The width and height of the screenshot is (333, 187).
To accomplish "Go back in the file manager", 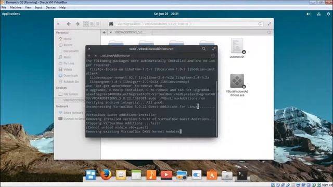I will click(x=69, y=24).
